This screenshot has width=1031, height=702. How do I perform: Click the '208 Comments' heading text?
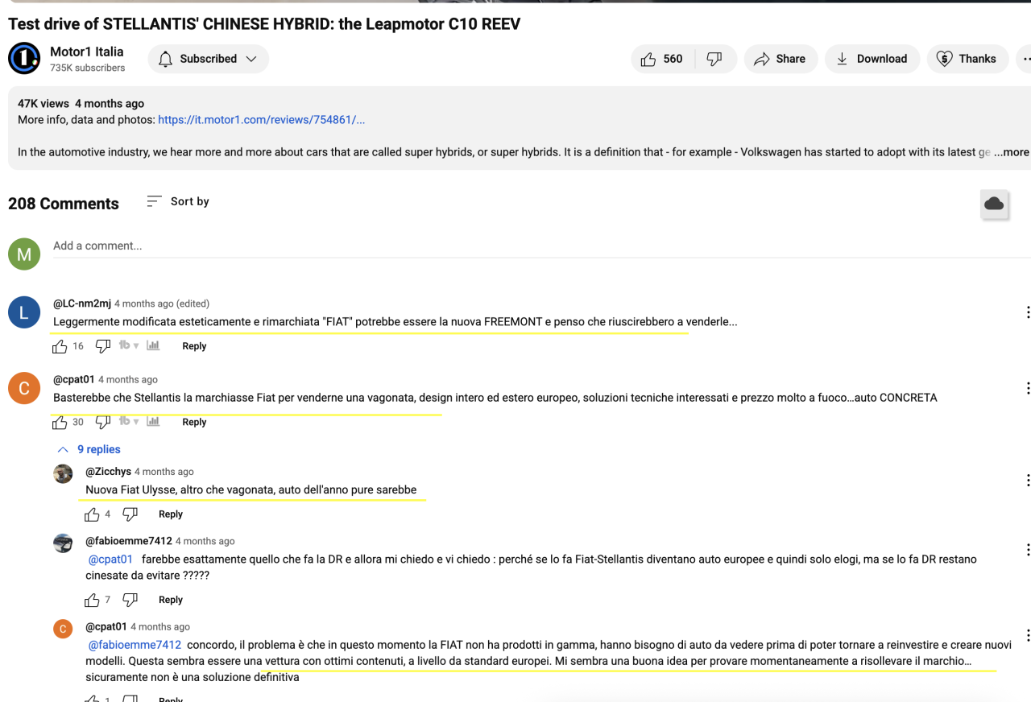(x=64, y=204)
